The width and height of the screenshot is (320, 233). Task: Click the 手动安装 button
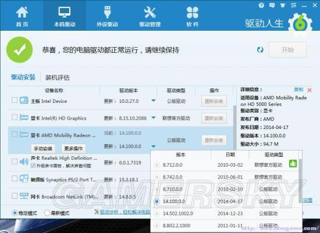click(43, 149)
